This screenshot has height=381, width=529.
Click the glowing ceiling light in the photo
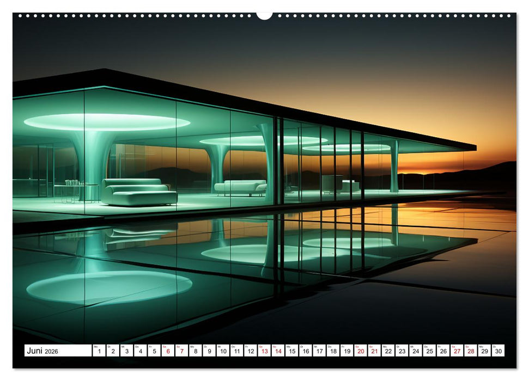coord(101,121)
